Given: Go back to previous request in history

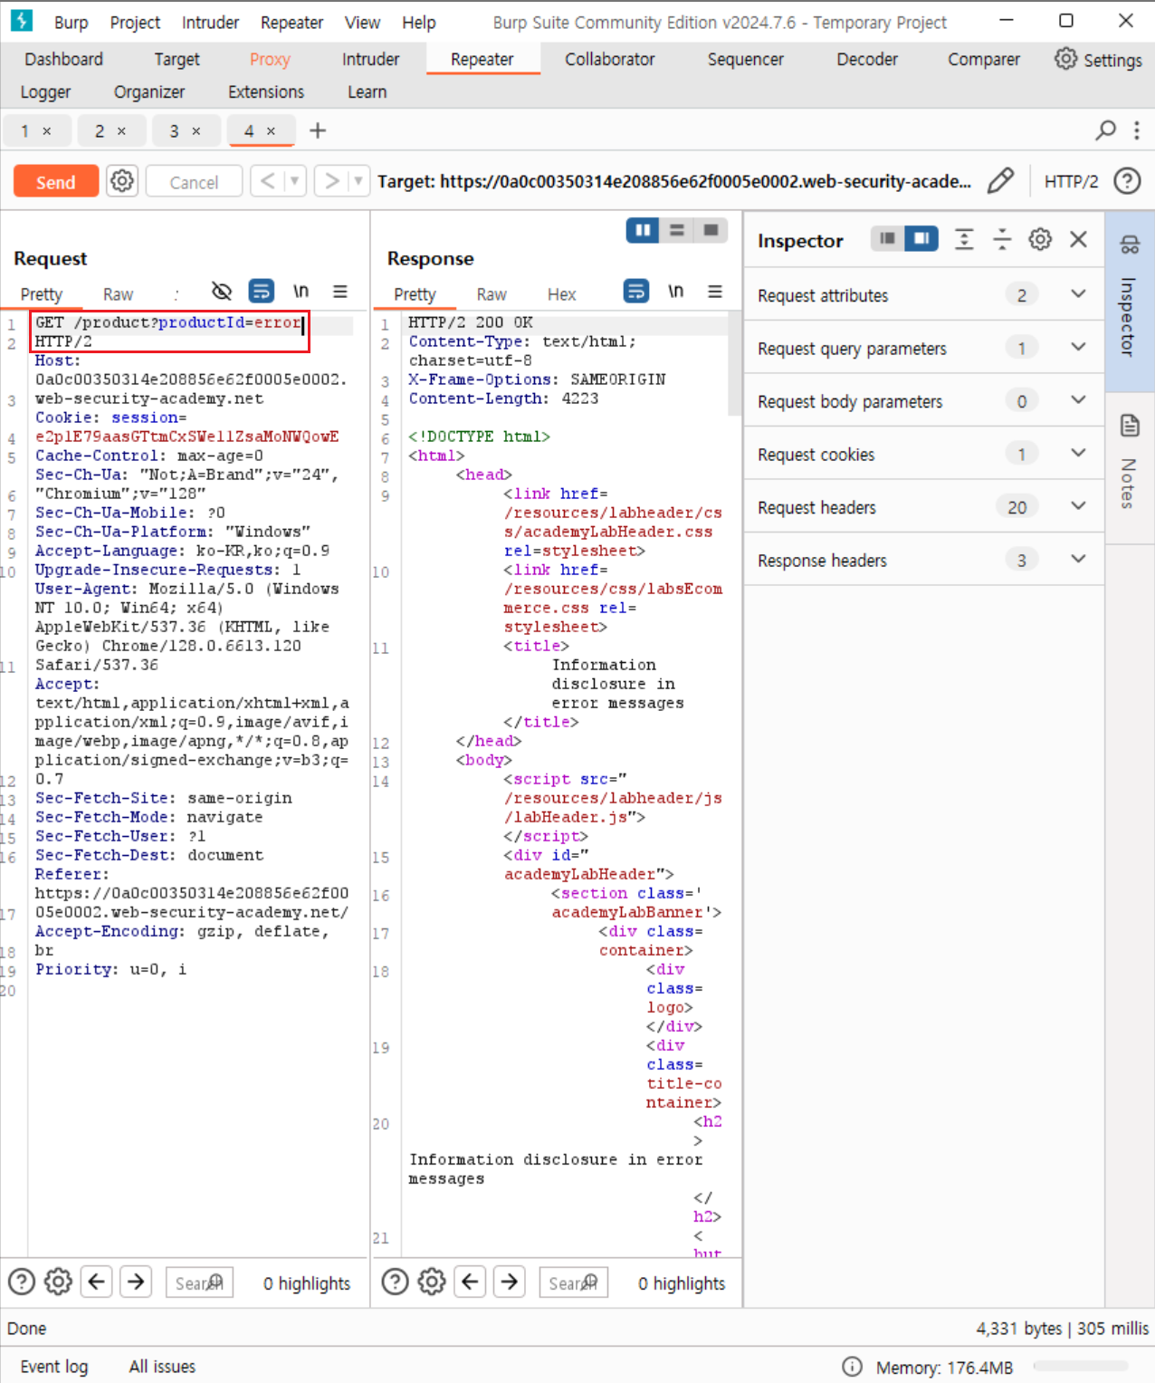Looking at the screenshot, I should click(267, 181).
